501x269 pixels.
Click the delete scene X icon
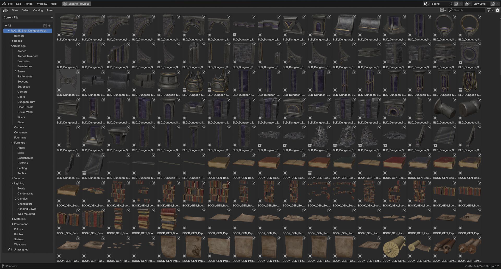[x=461, y=4]
